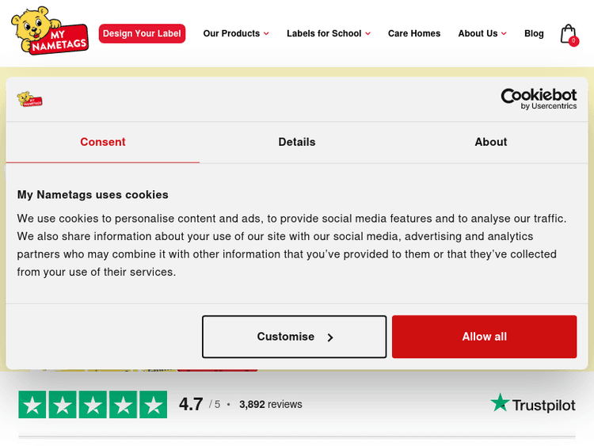594x446 pixels.
Task: Click the Design Your Label button
Action: tap(142, 33)
